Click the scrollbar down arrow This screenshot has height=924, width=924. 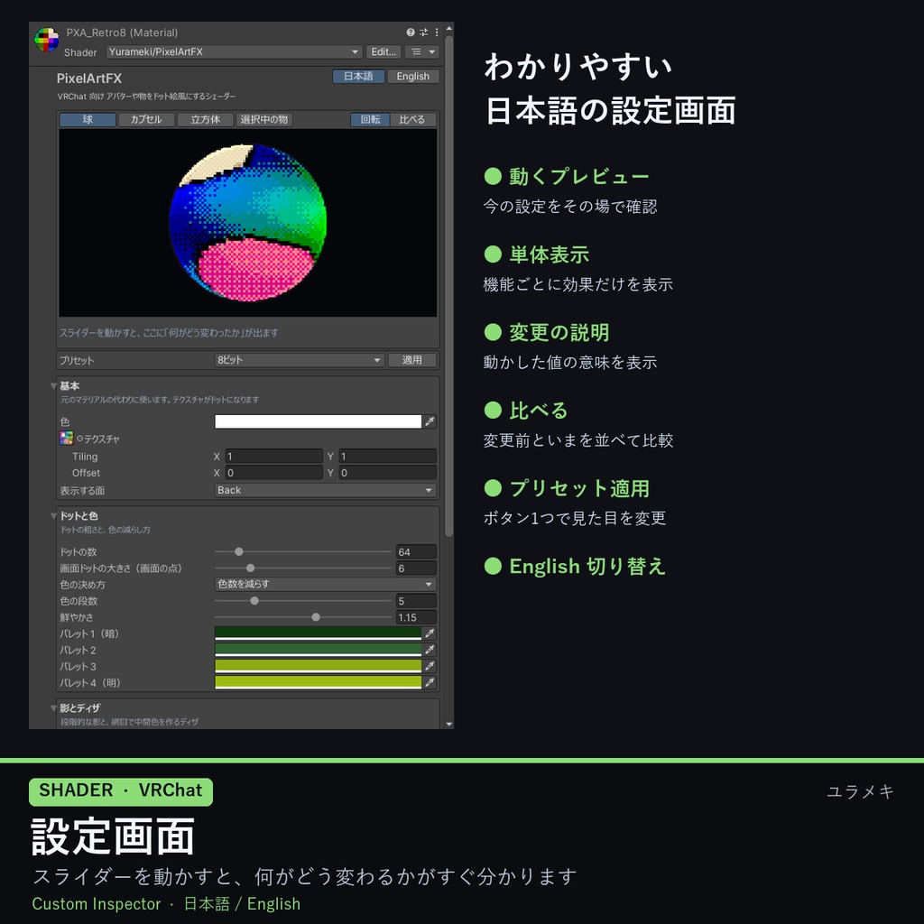coord(449,724)
